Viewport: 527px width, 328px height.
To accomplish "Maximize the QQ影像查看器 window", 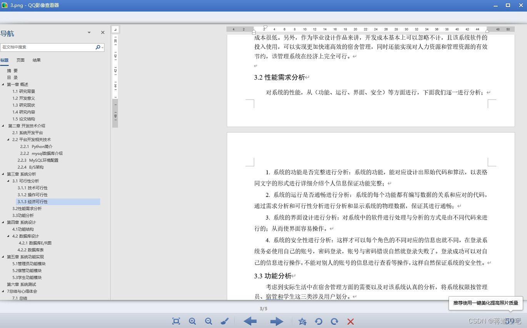I will [x=508, y=5].
